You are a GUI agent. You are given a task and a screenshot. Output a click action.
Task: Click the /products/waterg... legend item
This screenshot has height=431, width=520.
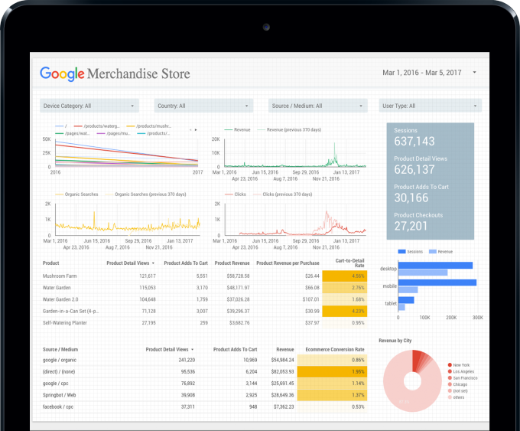click(x=96, y=126)
